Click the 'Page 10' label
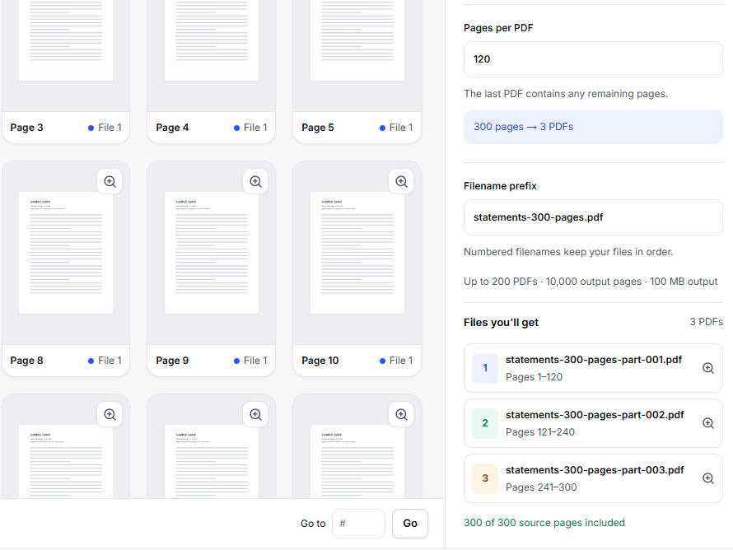Viewport: 733px width, 550px height. point(320,361)
